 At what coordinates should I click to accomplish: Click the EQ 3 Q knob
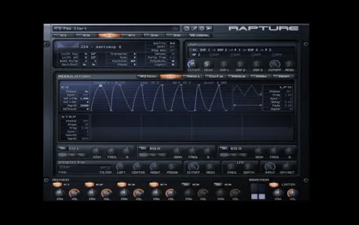tap(289, 151)
